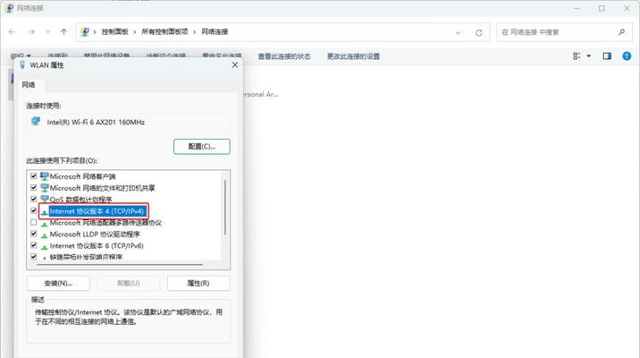Expand the 组织 menu dropdown

[x=29, y=56]
